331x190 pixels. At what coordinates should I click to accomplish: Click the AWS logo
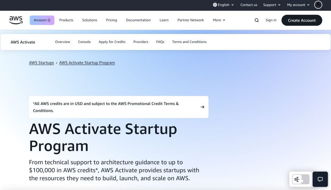16,20
